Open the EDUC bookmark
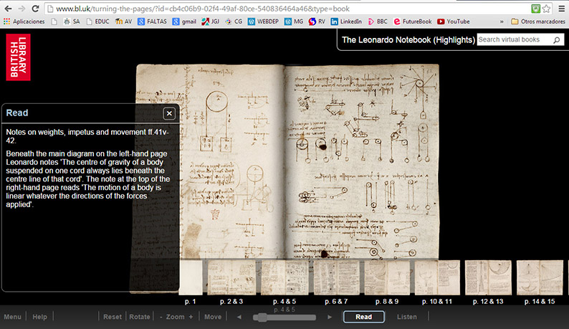The height and width of the screenshot is (329, 569). [x=97, y=22]
